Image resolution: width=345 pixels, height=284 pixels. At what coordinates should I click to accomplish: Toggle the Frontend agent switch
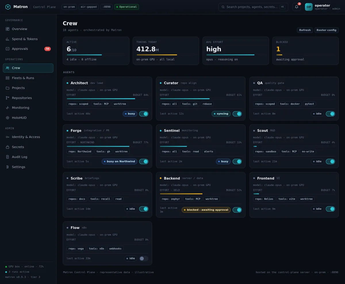point(330,209)
